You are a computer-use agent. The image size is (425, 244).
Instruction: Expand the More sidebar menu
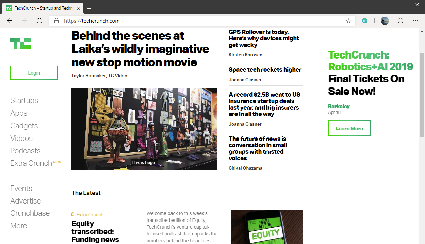pos(19,226)
